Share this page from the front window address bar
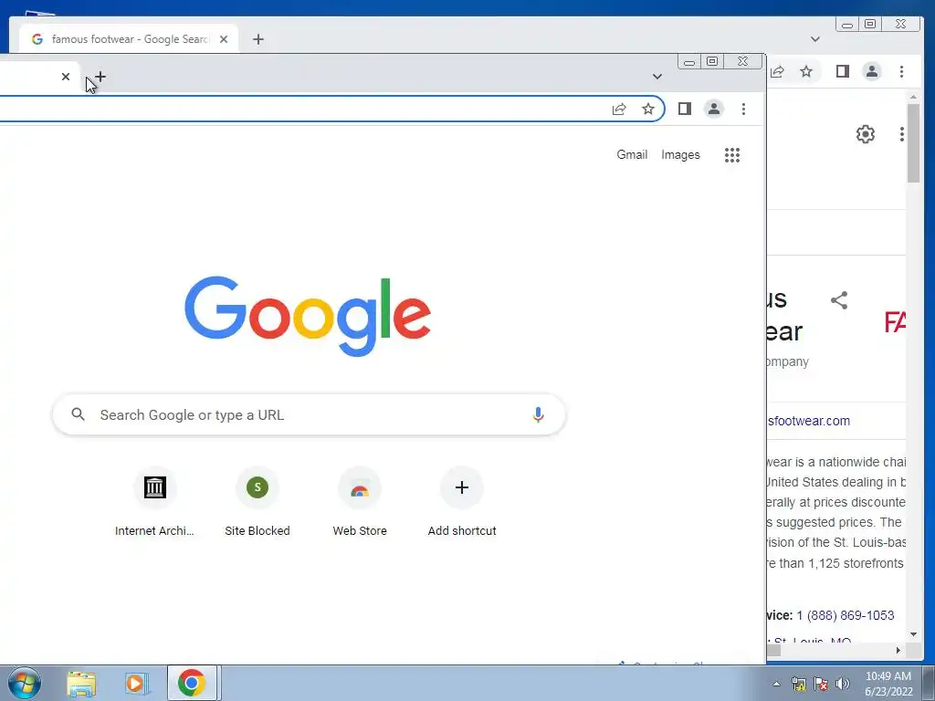Viewport: 935px width, 701px height. pos(619,110)
